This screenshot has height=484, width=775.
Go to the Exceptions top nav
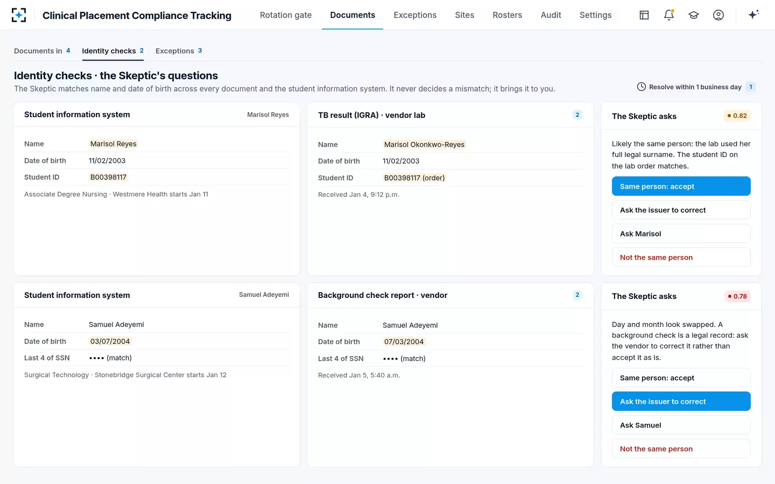pyautogui.click(x=415, y=15)
